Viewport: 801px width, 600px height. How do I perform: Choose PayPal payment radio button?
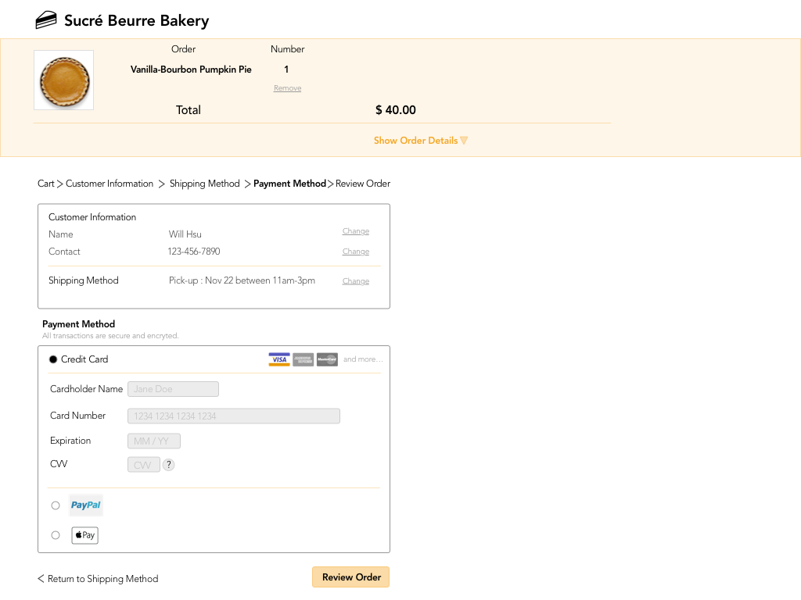pos(56,505)
